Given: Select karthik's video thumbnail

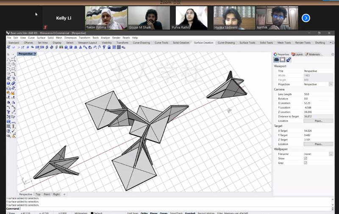Looking at the screenshot, I should 277,18.
